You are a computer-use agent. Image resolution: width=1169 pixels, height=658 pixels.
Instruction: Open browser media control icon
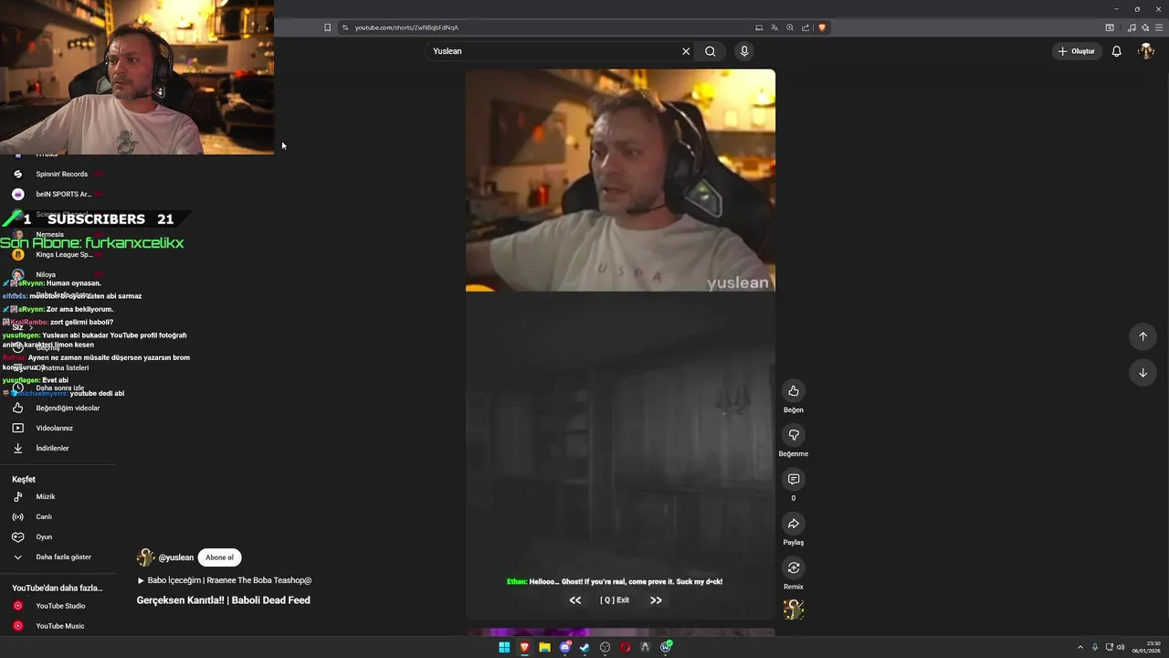(x=1132, y=27)
